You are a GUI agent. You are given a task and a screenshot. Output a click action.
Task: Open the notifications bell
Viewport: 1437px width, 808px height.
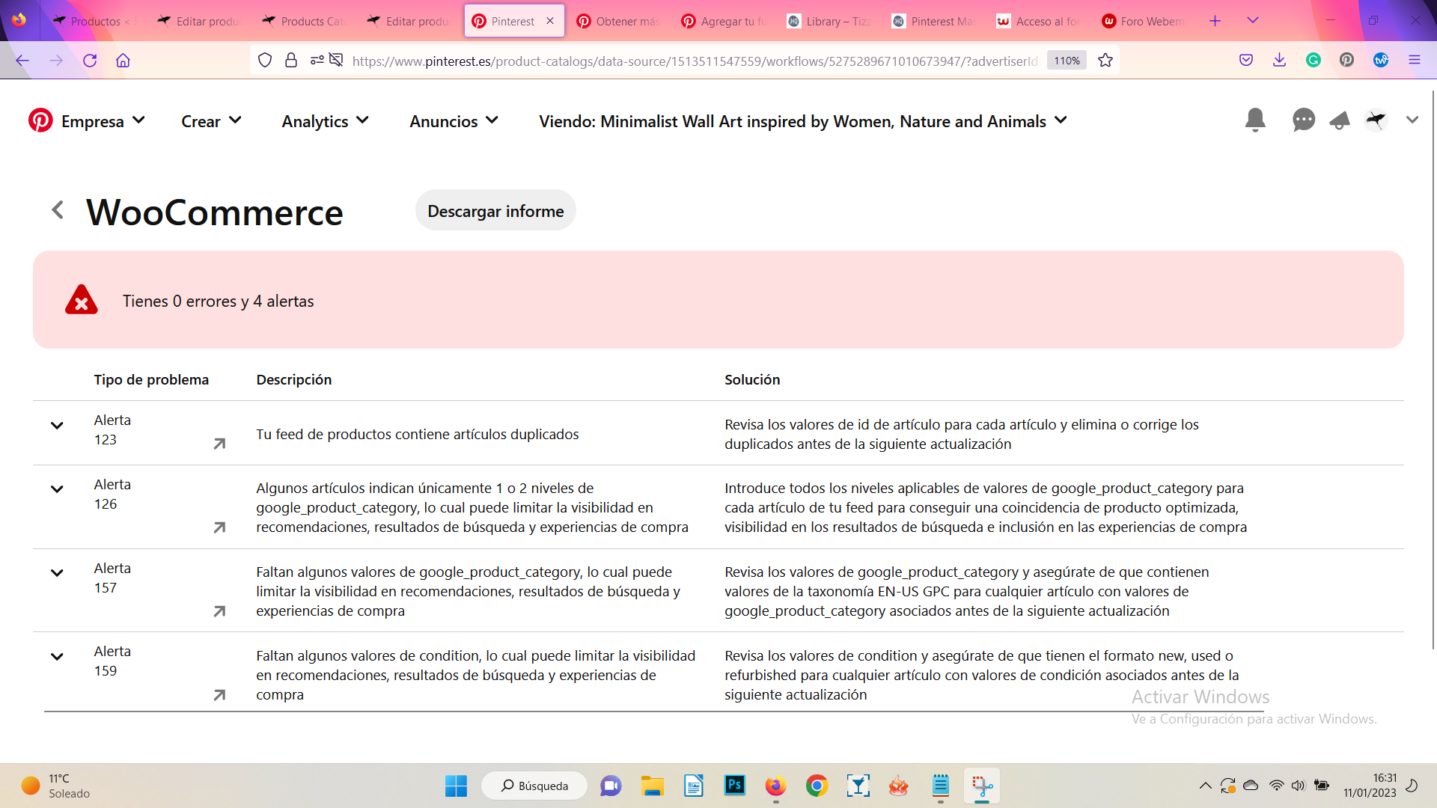1255,120
